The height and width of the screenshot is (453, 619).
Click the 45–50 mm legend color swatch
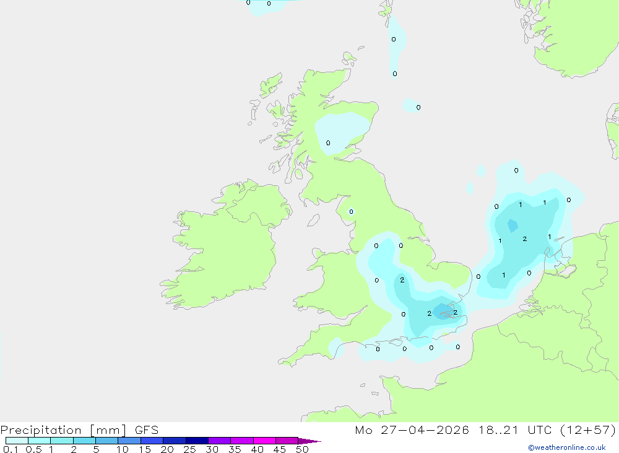click(x=287, y=441)
